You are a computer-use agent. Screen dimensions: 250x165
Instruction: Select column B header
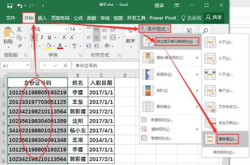tap(78, 75)
